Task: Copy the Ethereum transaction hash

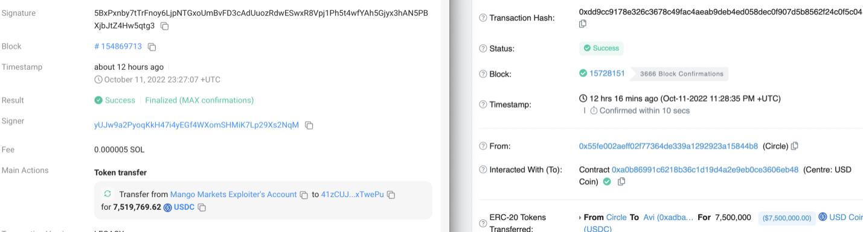Action: point(583,24)
